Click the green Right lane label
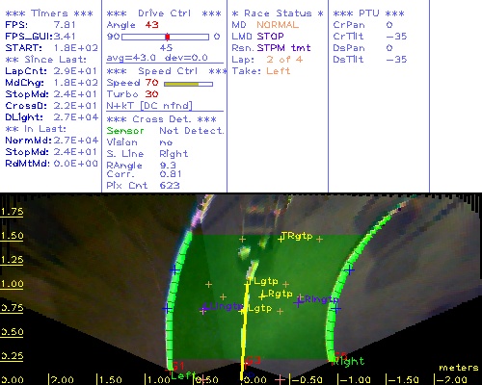Screen dimensions: 482x385 pyautogui.click(x=348, y=362)
